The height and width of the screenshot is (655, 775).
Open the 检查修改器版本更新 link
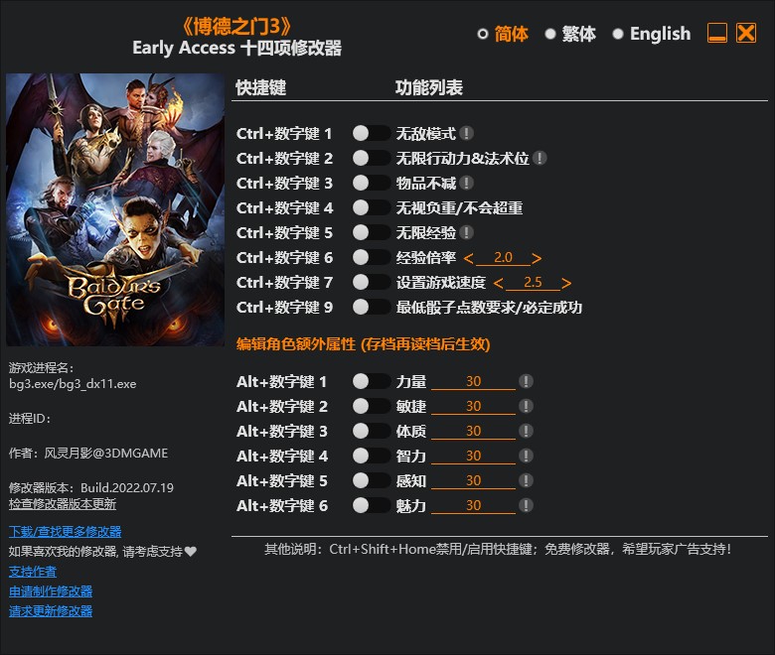pyautogui.click(x=63, y=504)
